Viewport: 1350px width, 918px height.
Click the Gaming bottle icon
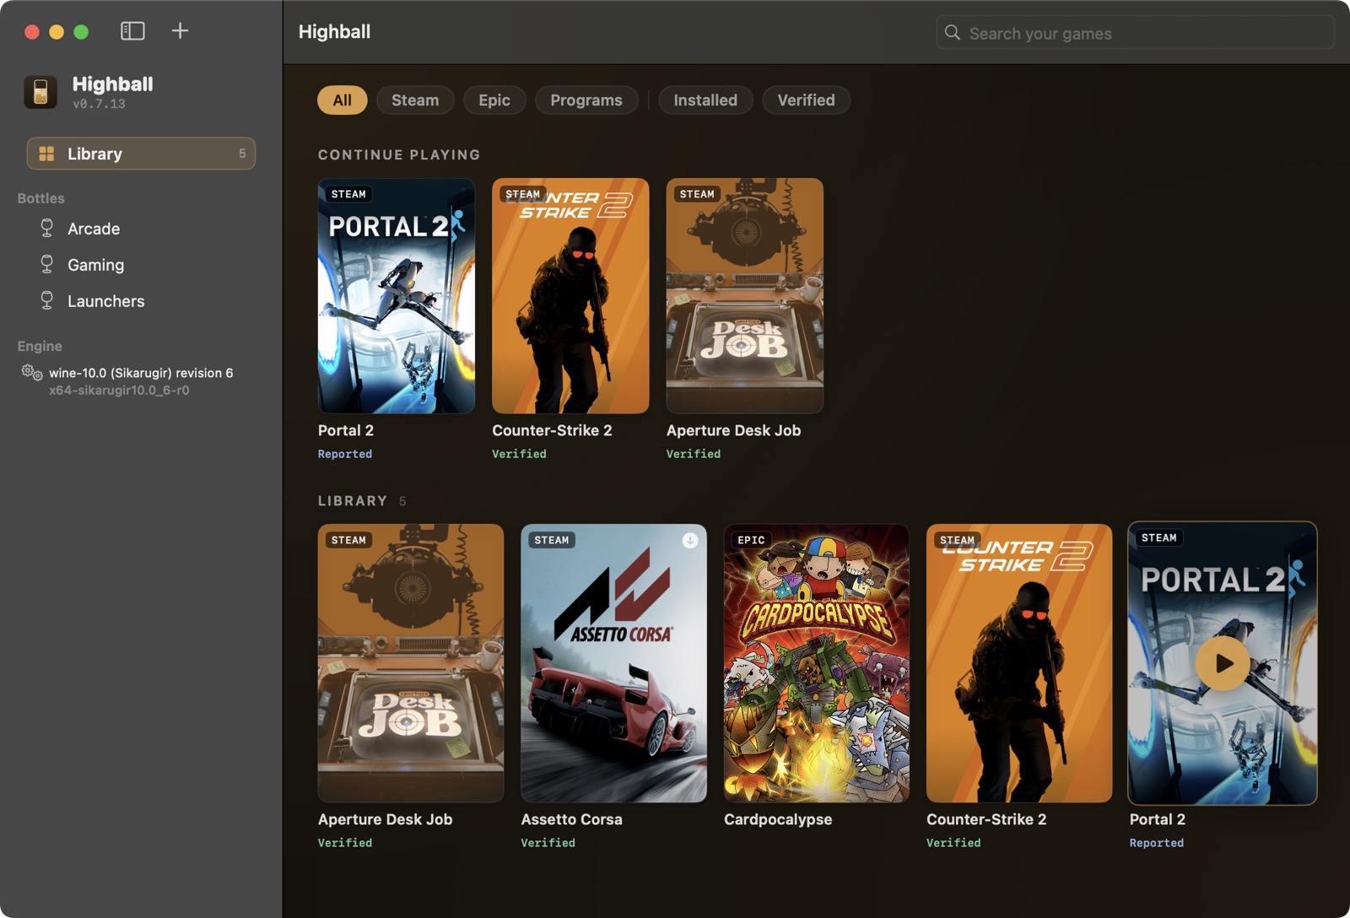coord(47,264)
